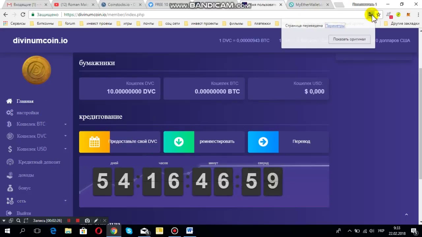422x237 pixels.
Task: Expand the Кошелек BTC sidebar submenu
Action: click(65, 124)
